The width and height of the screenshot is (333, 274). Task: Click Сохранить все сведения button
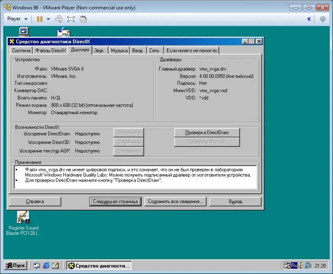coord(175,201)
